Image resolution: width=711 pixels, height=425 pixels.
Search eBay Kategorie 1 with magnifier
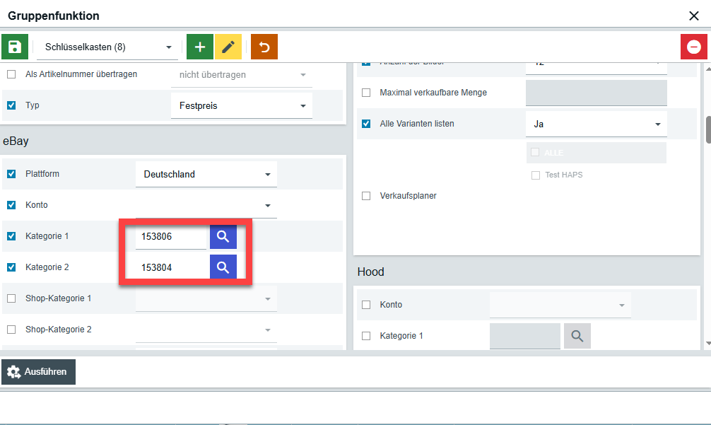click(223, 237)
